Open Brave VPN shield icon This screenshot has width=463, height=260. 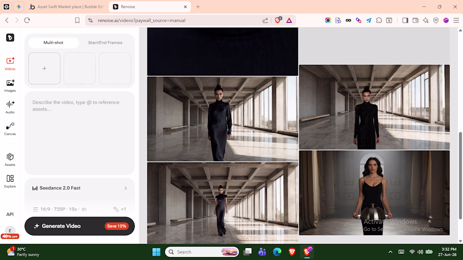pos(436,20)
